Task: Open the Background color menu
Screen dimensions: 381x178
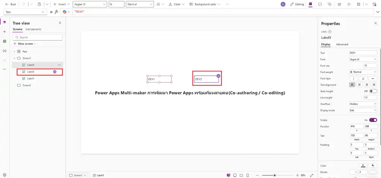Action: (x=205, y=4)
